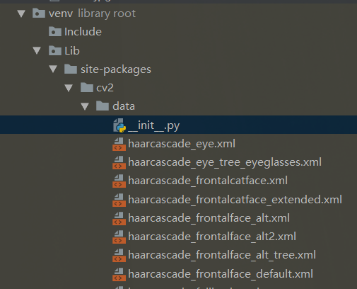Click the XML icon for haarcascade_frontalcatface.xml
Screen dimensions: 357x289
point(119,181)
